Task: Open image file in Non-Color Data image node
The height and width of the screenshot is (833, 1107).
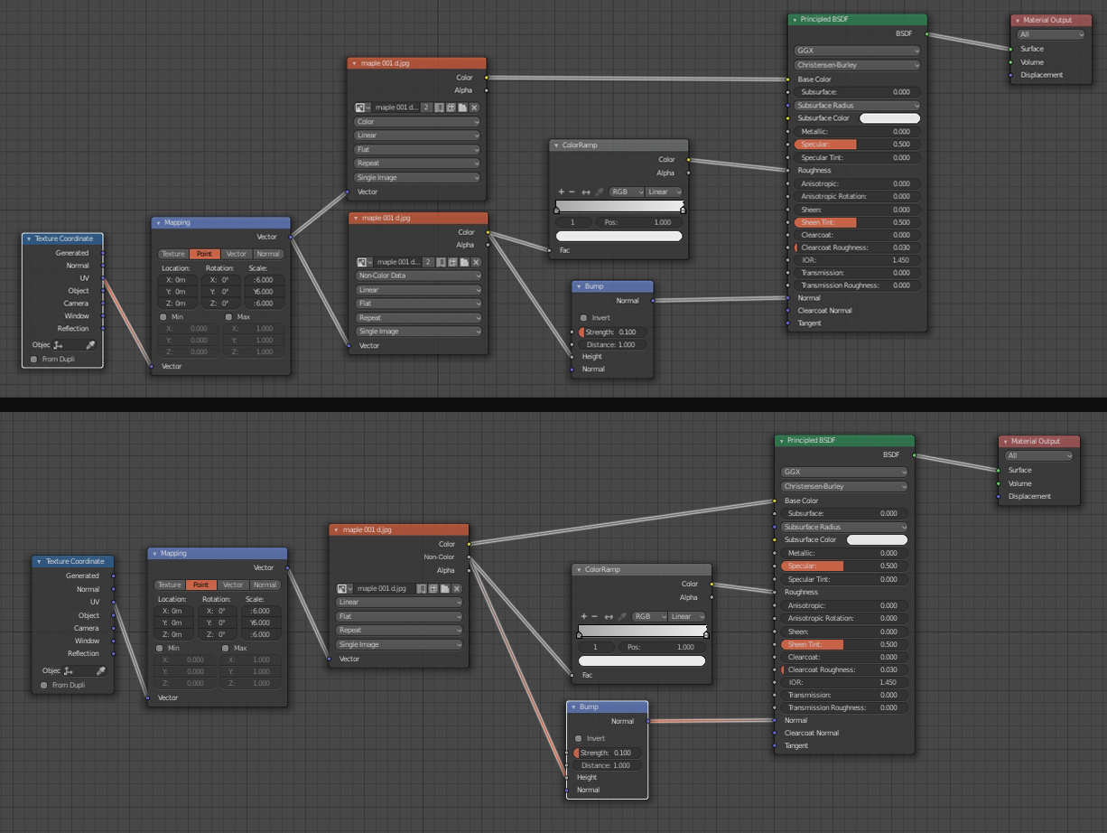Action: [x=464, y=262]
